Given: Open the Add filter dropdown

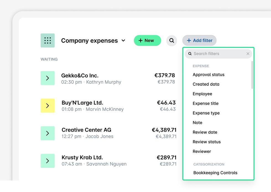Looking at the screenshot, I should point(199,40).
